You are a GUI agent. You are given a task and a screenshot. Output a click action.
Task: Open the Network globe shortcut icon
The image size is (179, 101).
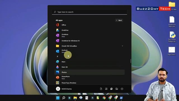[111, 89]
